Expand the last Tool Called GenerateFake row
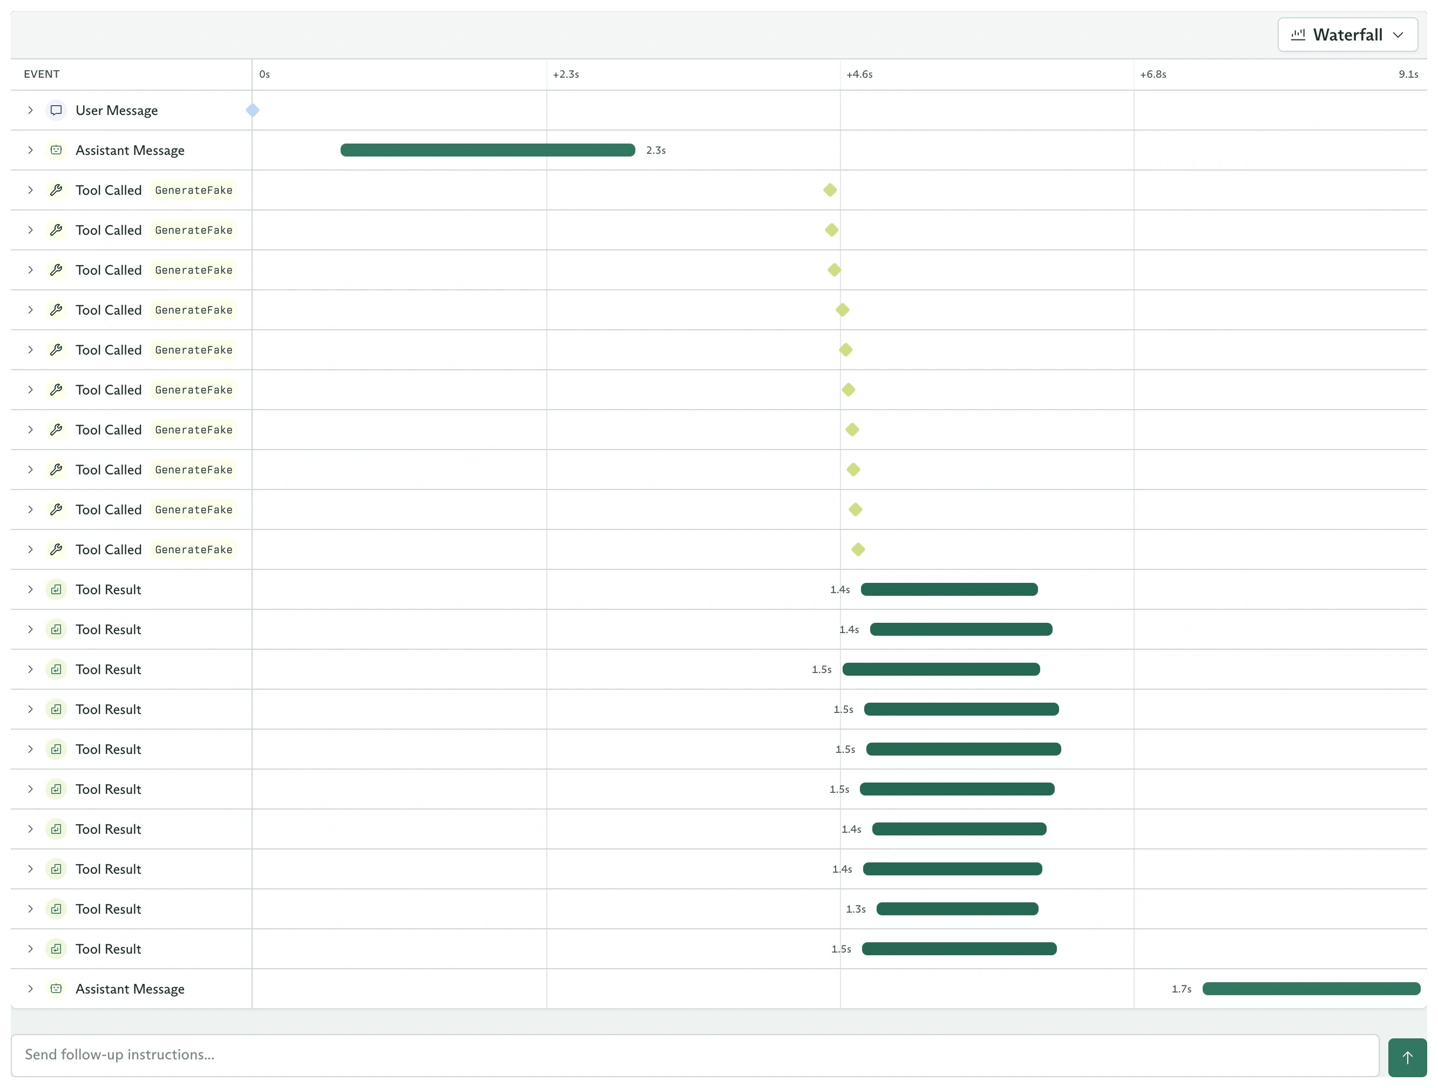 tap(31, 550)
